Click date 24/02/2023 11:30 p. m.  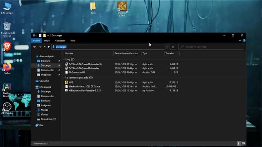tap(126, 91)
